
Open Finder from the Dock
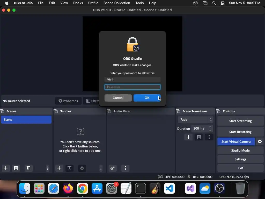[x=25, y=188]
